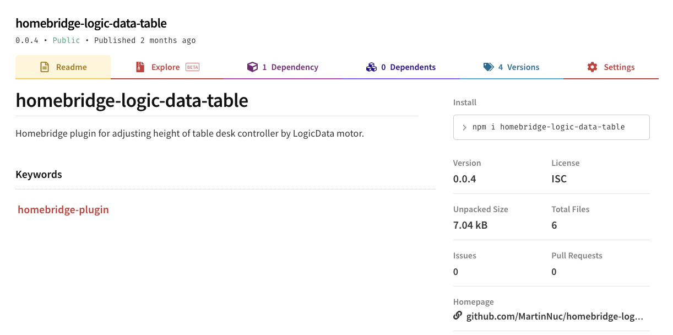Click the Published 2 months ago text
This screenshot has width=673, height=335.
click(x=145, y=40)
